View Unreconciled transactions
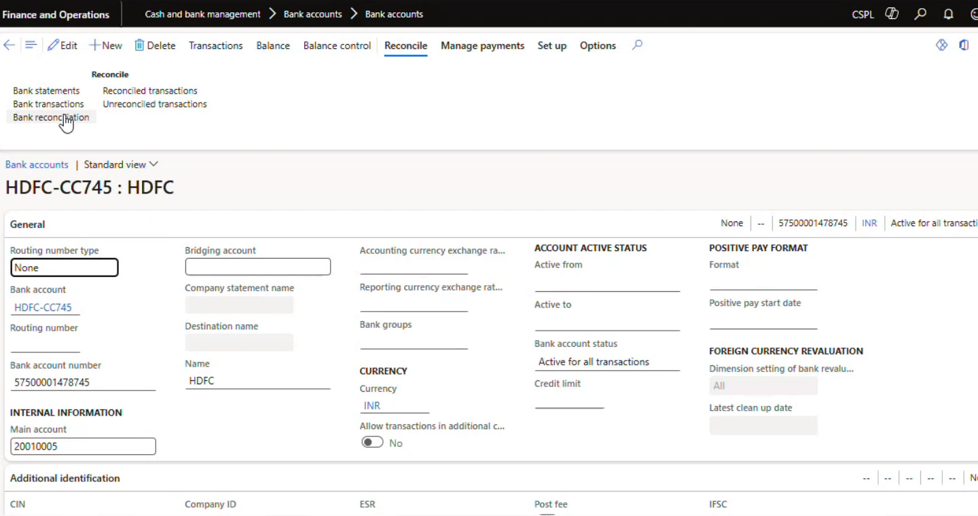 coord(155,104)
